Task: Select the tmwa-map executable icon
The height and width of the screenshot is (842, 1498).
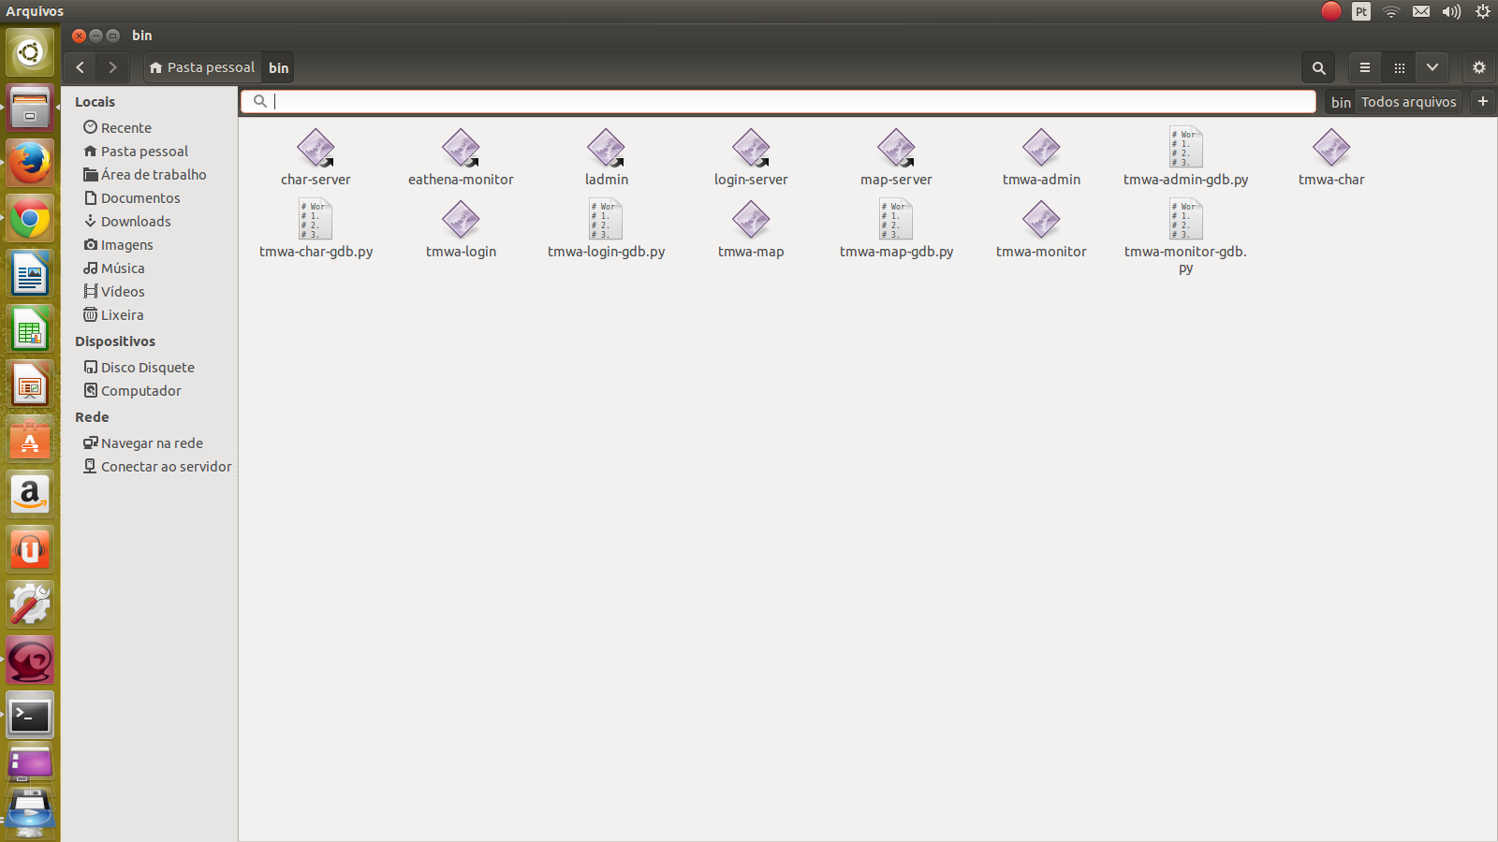Action: tap(751, 220)
